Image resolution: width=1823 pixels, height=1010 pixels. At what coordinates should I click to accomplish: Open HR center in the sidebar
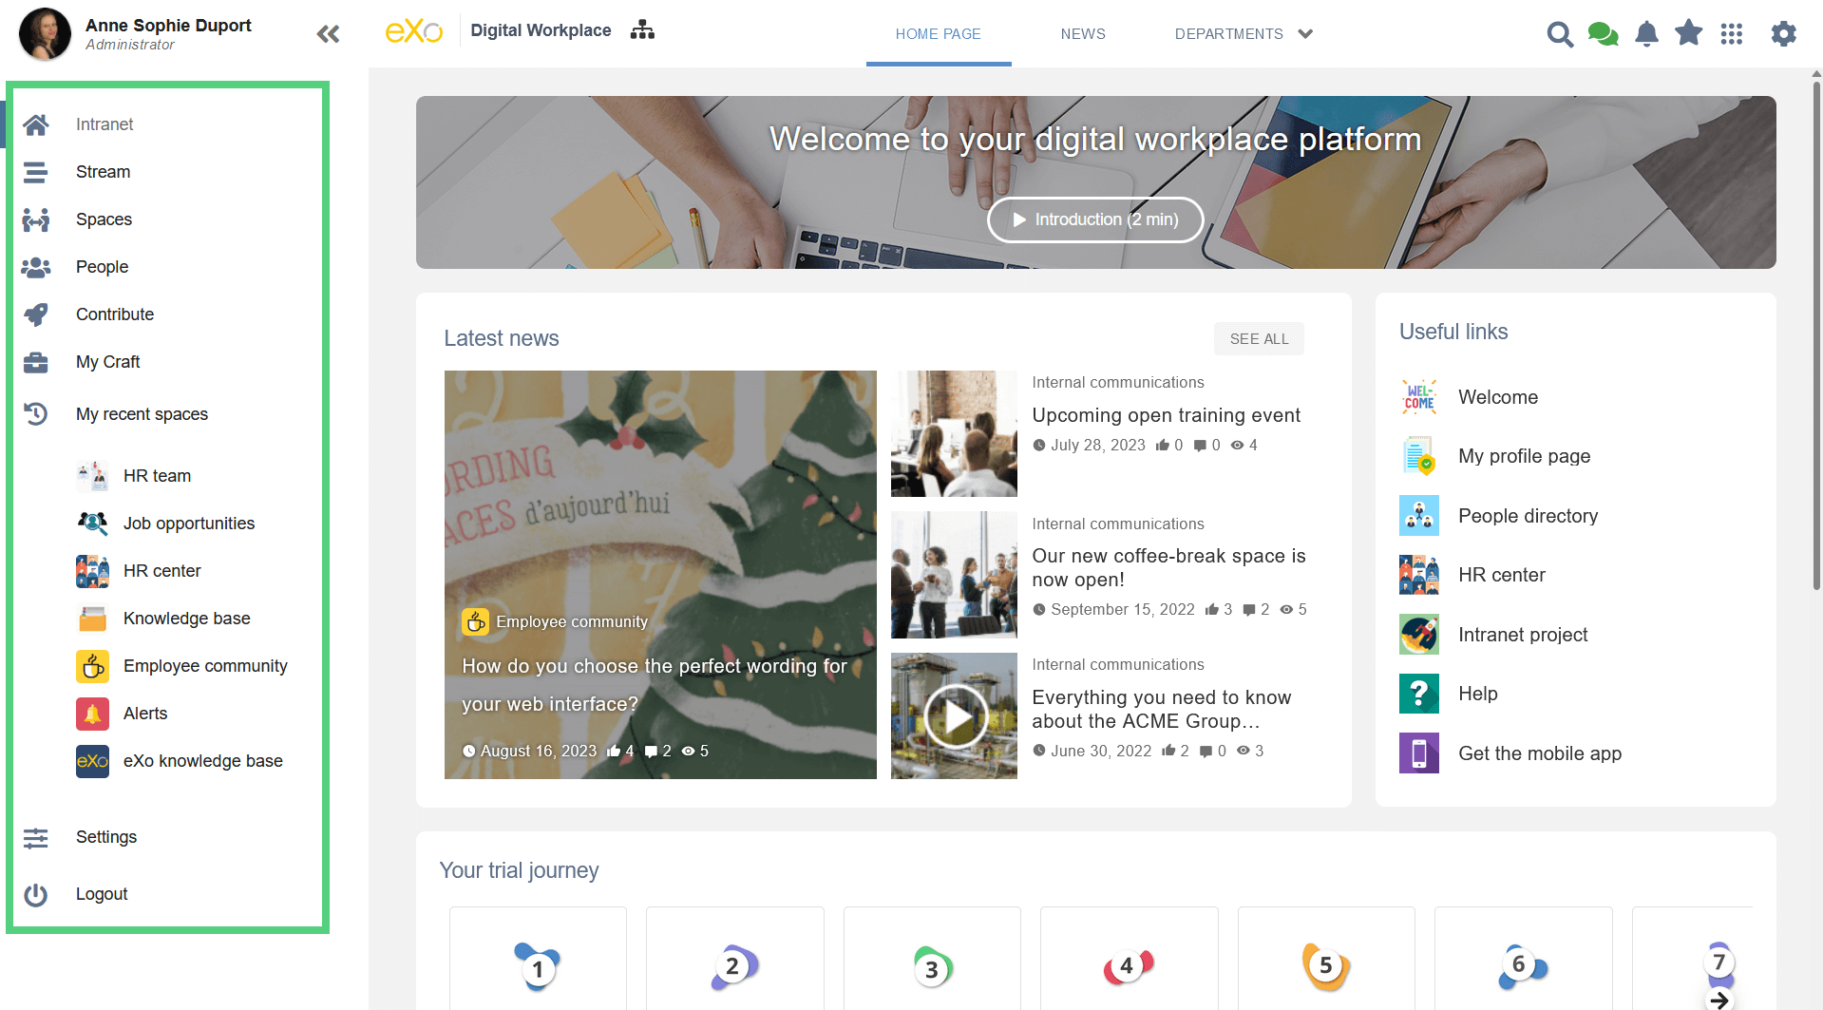pos(162,571)
